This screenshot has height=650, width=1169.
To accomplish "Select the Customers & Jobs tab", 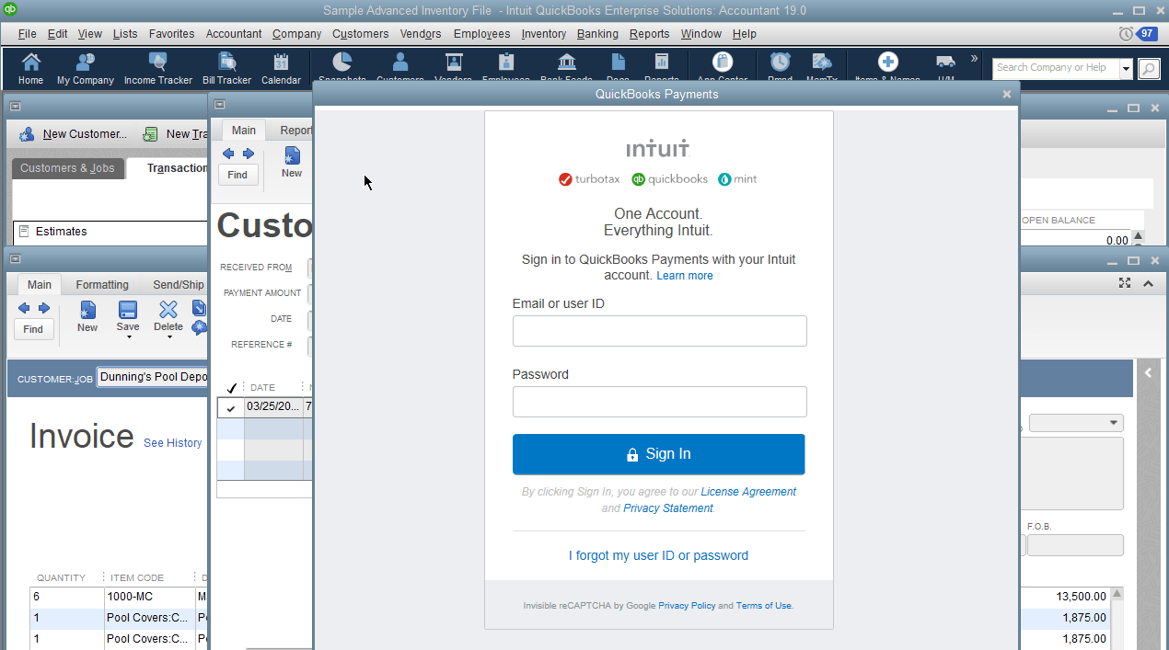I will point(67,168).
